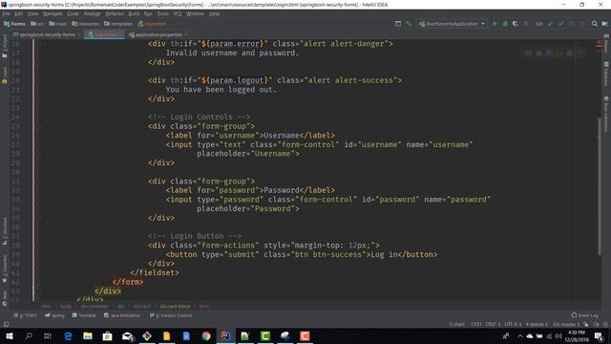Open the Version Control tool window
This screenshot has width=611, height=344.
click(171, 315)
